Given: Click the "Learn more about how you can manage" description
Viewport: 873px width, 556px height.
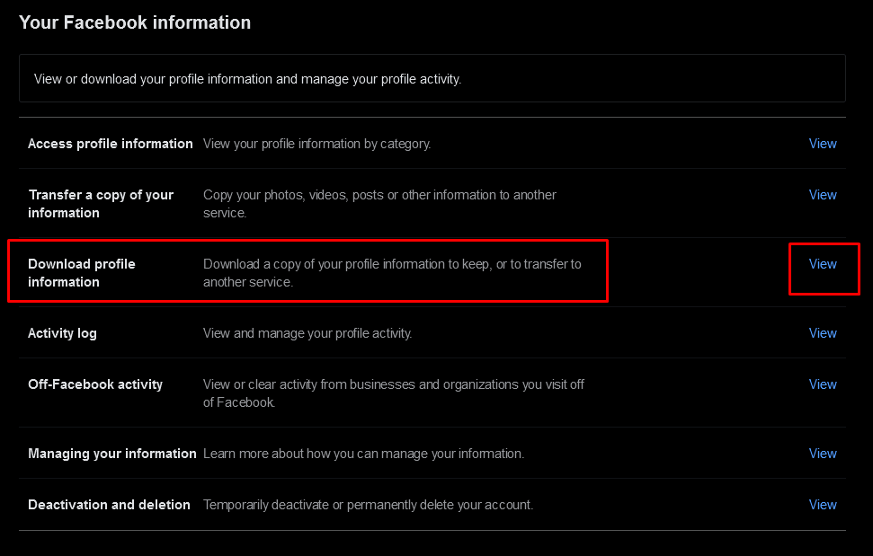Looking at the screenshot, I should (x=363, y=454).
